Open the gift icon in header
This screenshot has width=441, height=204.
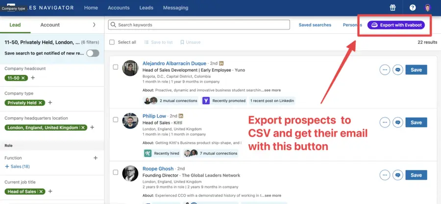pos(392,8)
